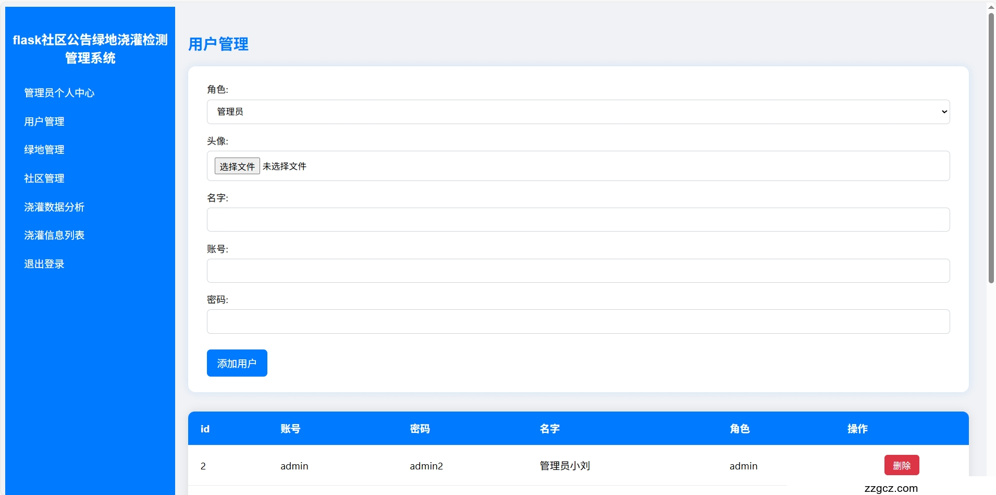Navigate to 绿地管理 page

tap(44, 150)
